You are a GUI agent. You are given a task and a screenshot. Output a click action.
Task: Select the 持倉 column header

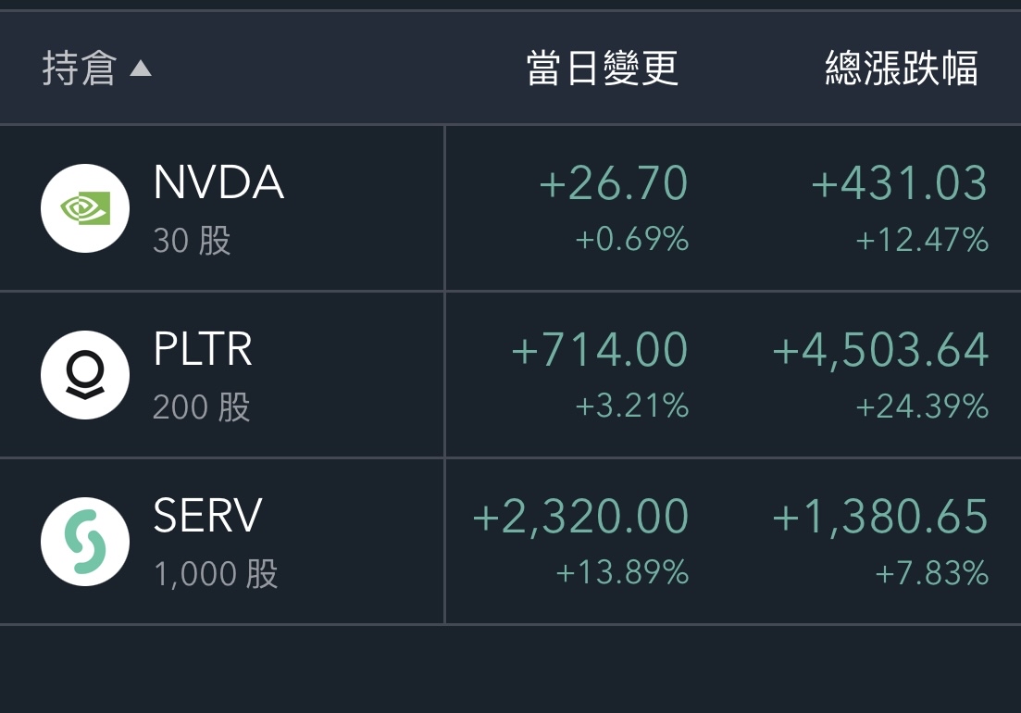pos(80,69)
